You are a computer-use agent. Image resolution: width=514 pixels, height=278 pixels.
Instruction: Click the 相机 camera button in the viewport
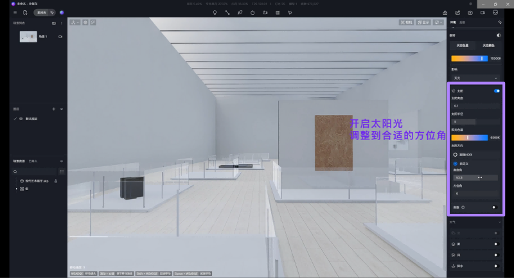click(x=407, y=22)
